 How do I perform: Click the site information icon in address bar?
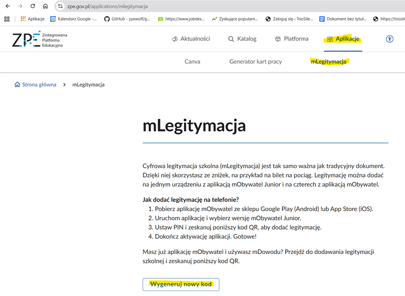(60, 6)
